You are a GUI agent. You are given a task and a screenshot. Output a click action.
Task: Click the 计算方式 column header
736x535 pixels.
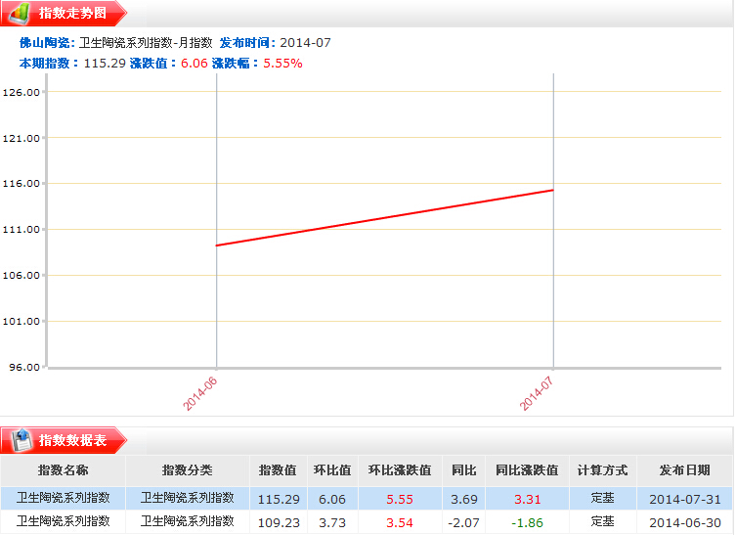point(602,470)
